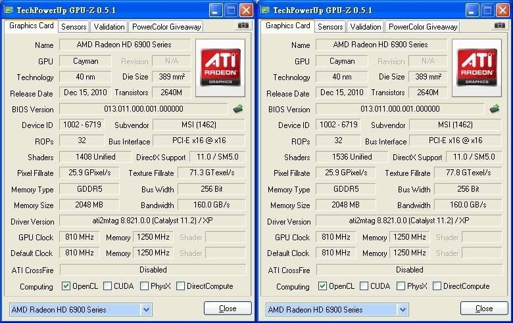
Task: Click camera screenshot icon in left GPU-Z window
Action: [x=243, y=25]
